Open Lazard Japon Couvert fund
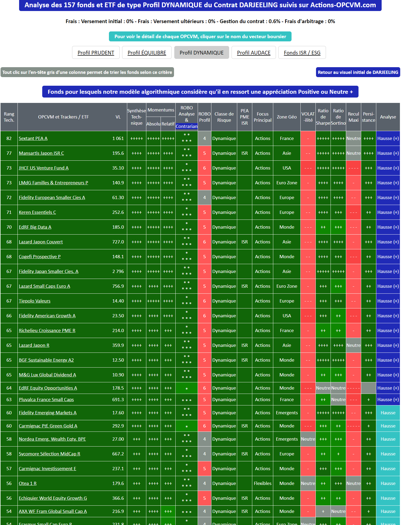The height and width of the screenshot is (525, 401). pyautogui.click(x=41, y=242)
